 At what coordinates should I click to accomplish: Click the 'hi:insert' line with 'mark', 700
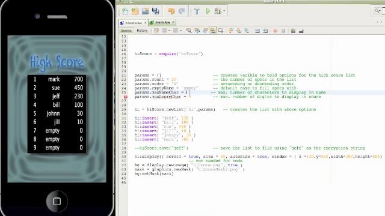tap(164, 139)
